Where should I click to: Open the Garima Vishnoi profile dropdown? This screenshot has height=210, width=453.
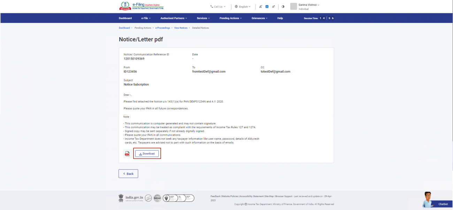[308, 5]
